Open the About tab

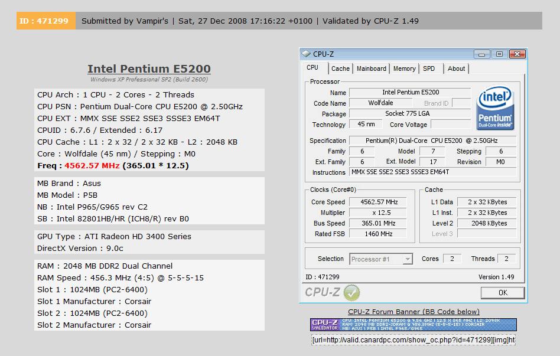click(457, 68)
